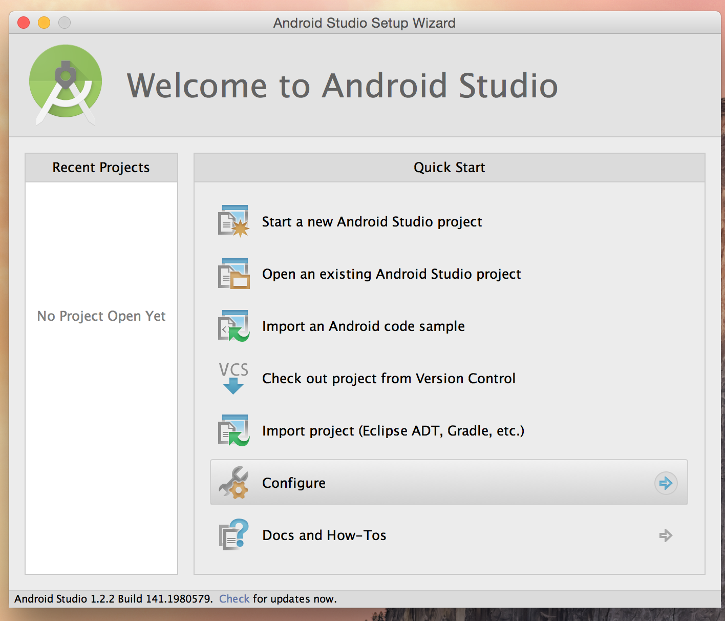Screen dimensions: 725x621
Task: Click the Check for updates link
Action: tap(234, 599)
